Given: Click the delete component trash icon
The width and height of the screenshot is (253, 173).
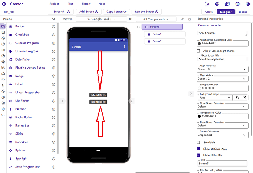Looking at the screenshot, I should pyautogui.click(x=190, y=19).
